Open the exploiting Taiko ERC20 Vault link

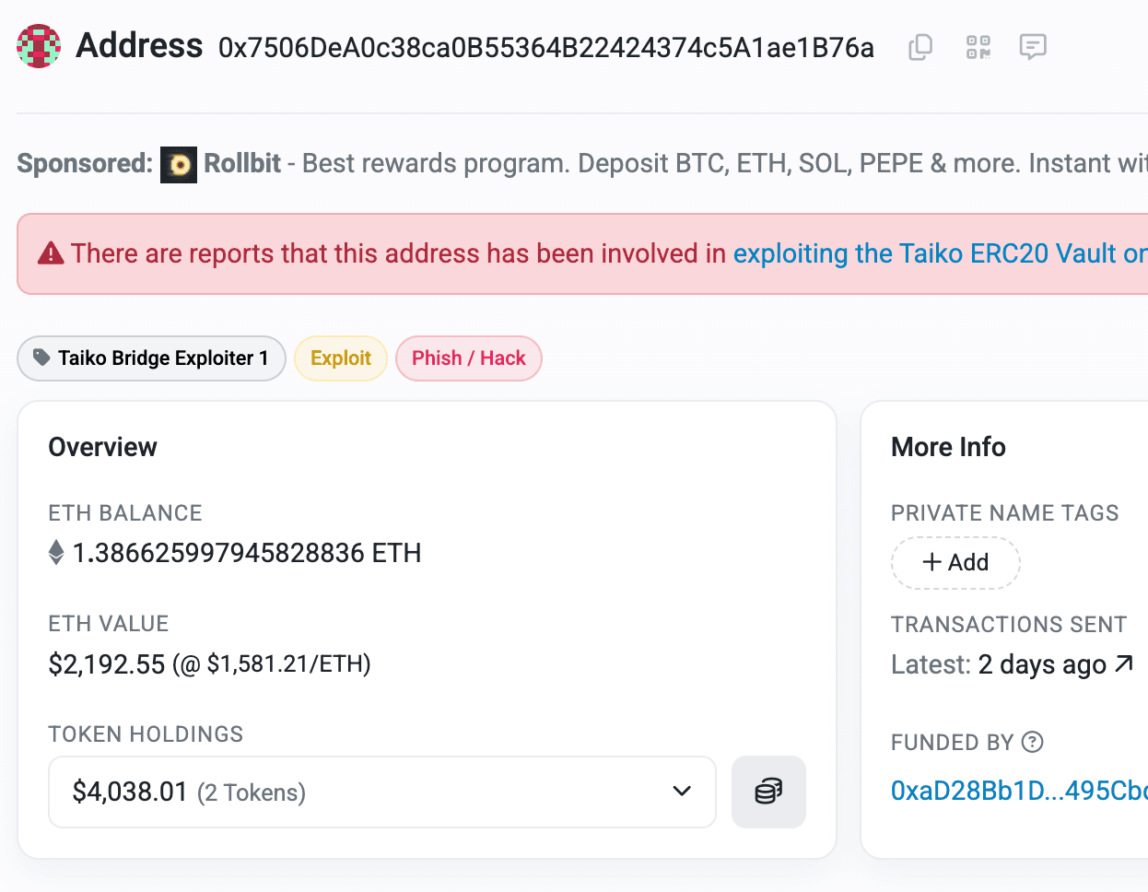pos(940,253)
